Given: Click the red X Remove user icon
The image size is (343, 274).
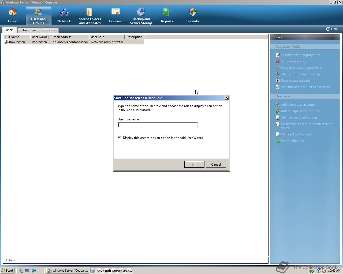Looking at the screenshot, I should tap(278, 61).
